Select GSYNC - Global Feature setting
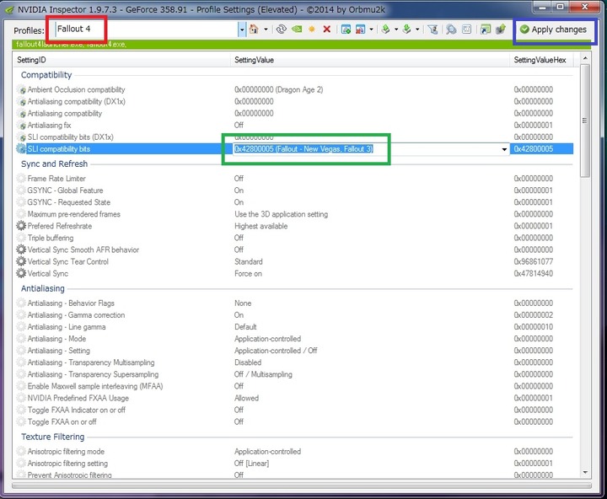 tap(65, 190)
